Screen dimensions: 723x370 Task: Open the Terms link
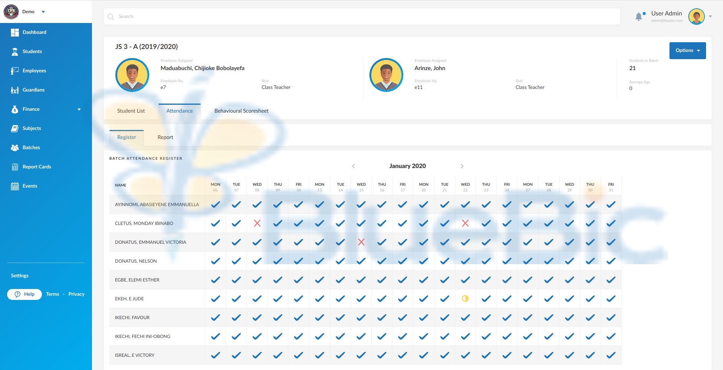(52, 294)
